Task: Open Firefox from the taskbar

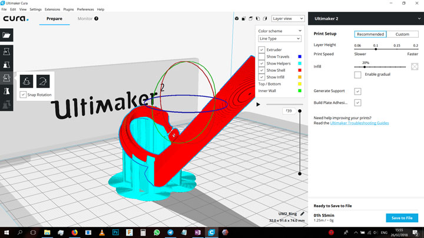Action: 74,232
